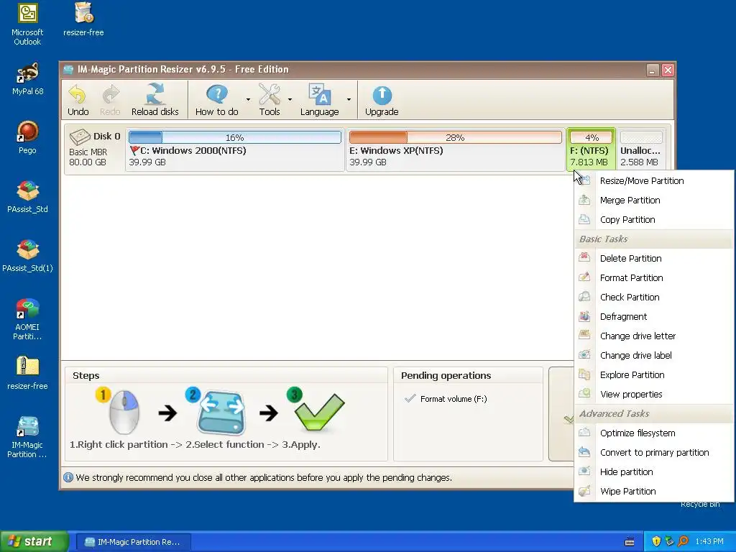The width and height of the screenshot is (736, 552).
Task: Click the 1:43 PM system clock
Action: pos(709,541)
